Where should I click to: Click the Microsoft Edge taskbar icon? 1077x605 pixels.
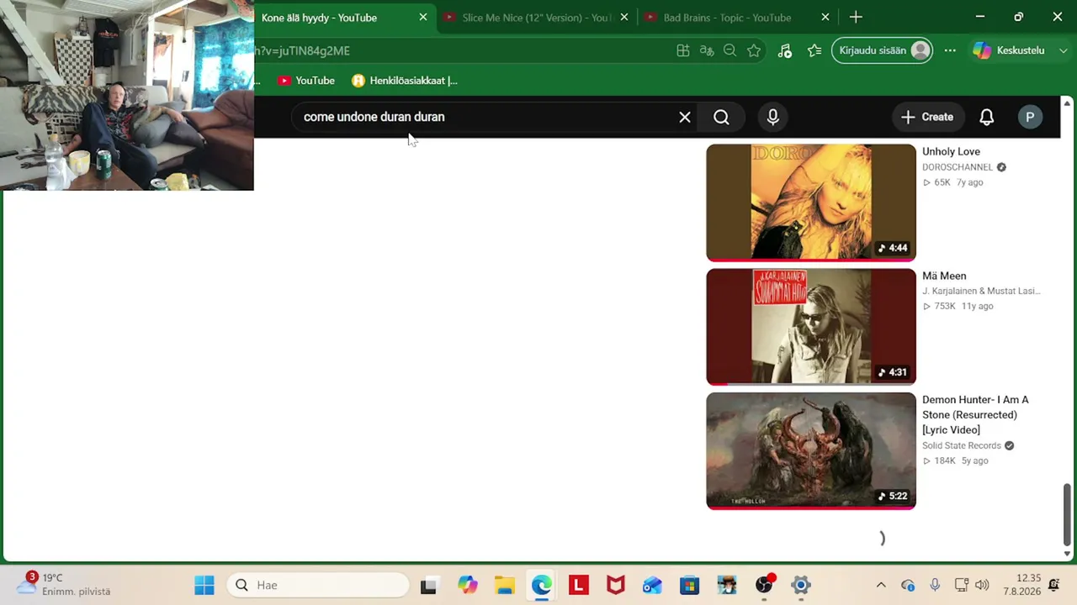click(541, 586)
